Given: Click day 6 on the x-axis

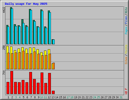Looking at the screenshot, I should [27, 97].
